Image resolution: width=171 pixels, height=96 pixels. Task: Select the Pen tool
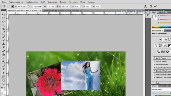3,66
